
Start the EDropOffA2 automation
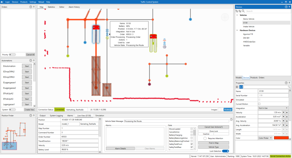coord(27,71)
